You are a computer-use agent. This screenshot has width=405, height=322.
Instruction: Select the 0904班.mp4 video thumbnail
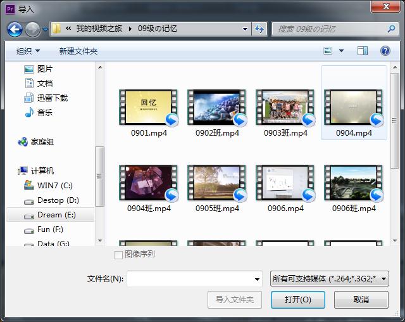tap(149, 183)
